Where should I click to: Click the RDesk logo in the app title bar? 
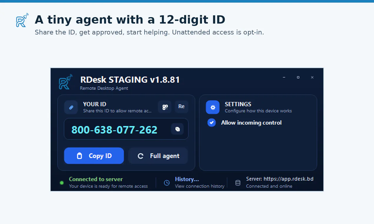click(66, 82)
